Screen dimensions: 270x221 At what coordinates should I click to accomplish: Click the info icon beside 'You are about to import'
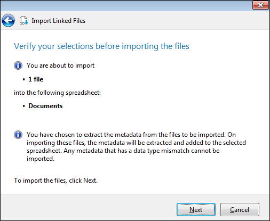point(18,66)
